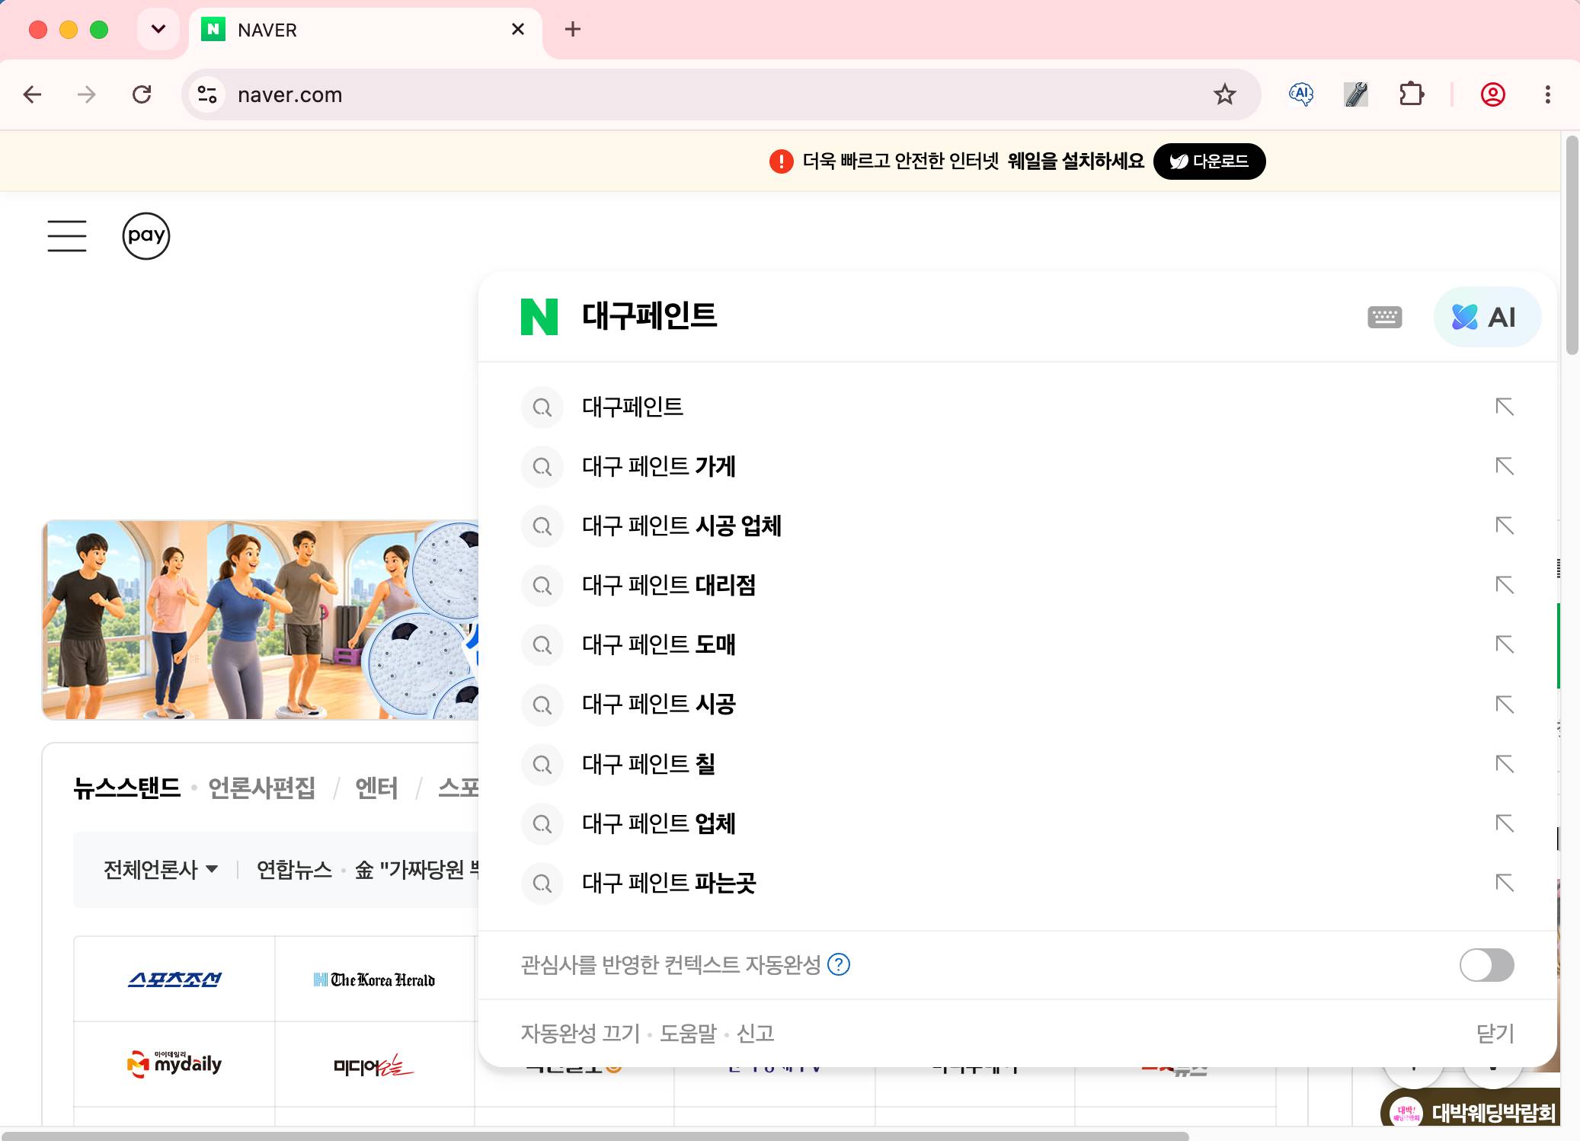
Task: Bookmark this page with the star icon
Action: click(x=1224, y=94)
